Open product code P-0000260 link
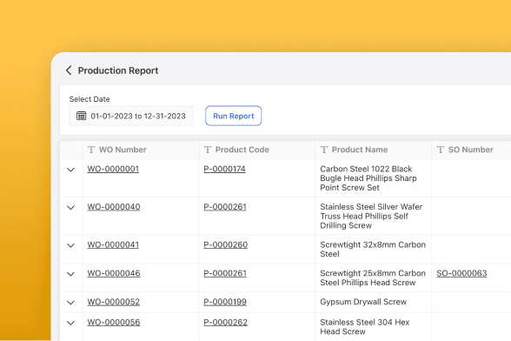The width and height of the screenshot is (511, 341). click(x=226, y=244)
